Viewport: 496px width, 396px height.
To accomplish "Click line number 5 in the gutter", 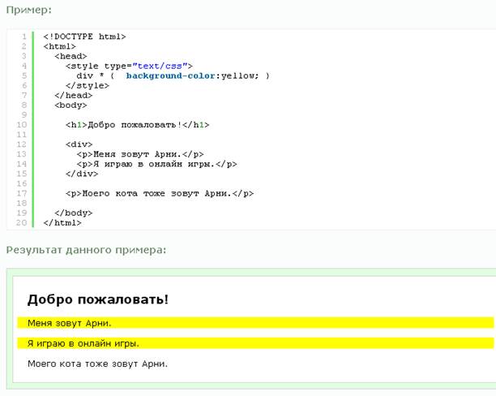I will (24, 76).
